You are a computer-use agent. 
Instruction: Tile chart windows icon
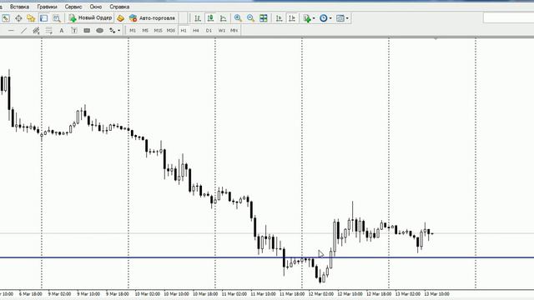pyautogui.click(x=264, y=18)
